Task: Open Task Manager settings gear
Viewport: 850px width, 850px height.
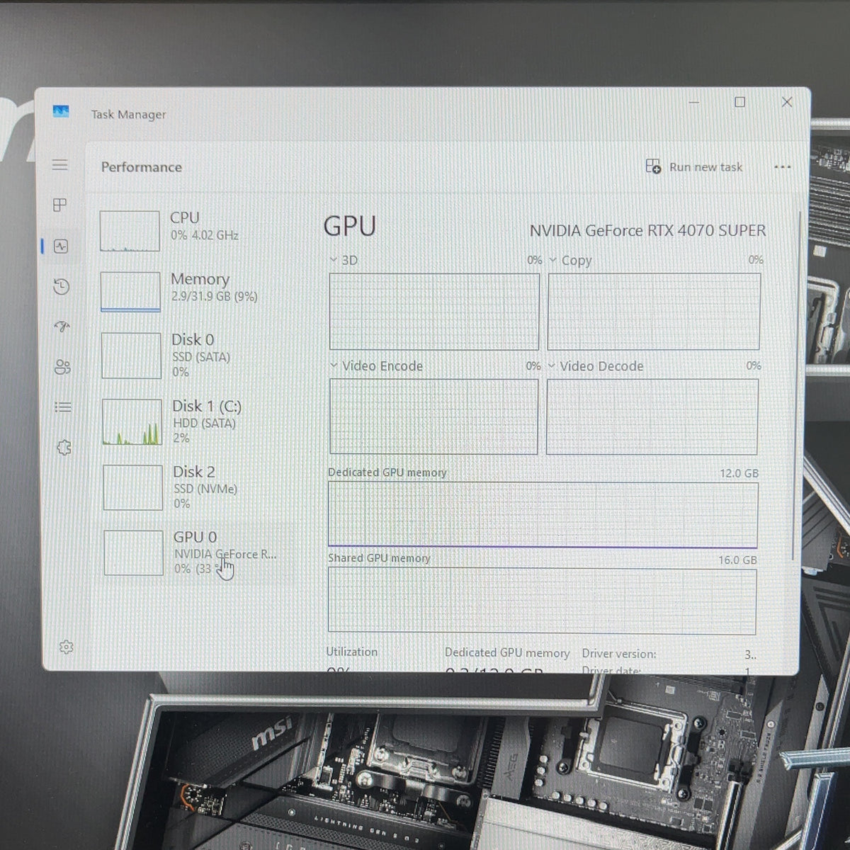Action: coord(66,647)
